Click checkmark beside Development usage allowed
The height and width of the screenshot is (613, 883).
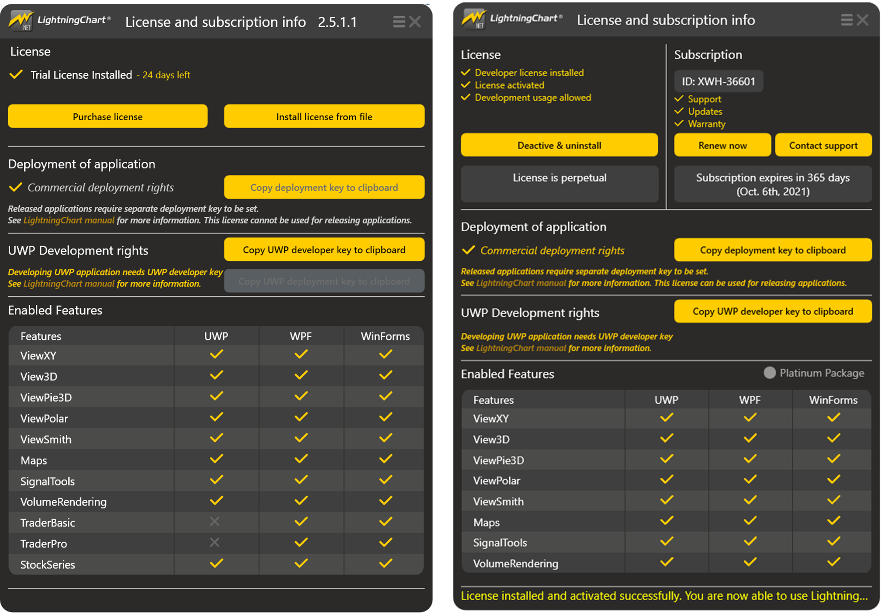pyautogui.click(x=466, y=97)
